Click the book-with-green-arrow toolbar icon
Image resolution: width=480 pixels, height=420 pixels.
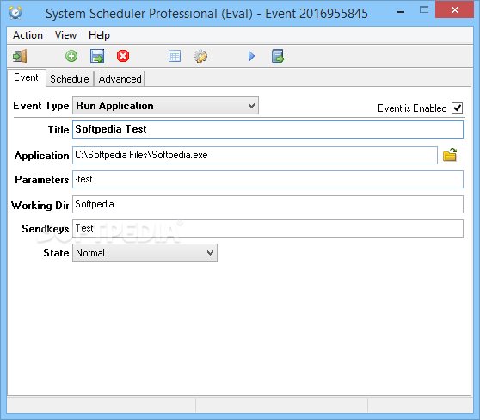[278, 56]
